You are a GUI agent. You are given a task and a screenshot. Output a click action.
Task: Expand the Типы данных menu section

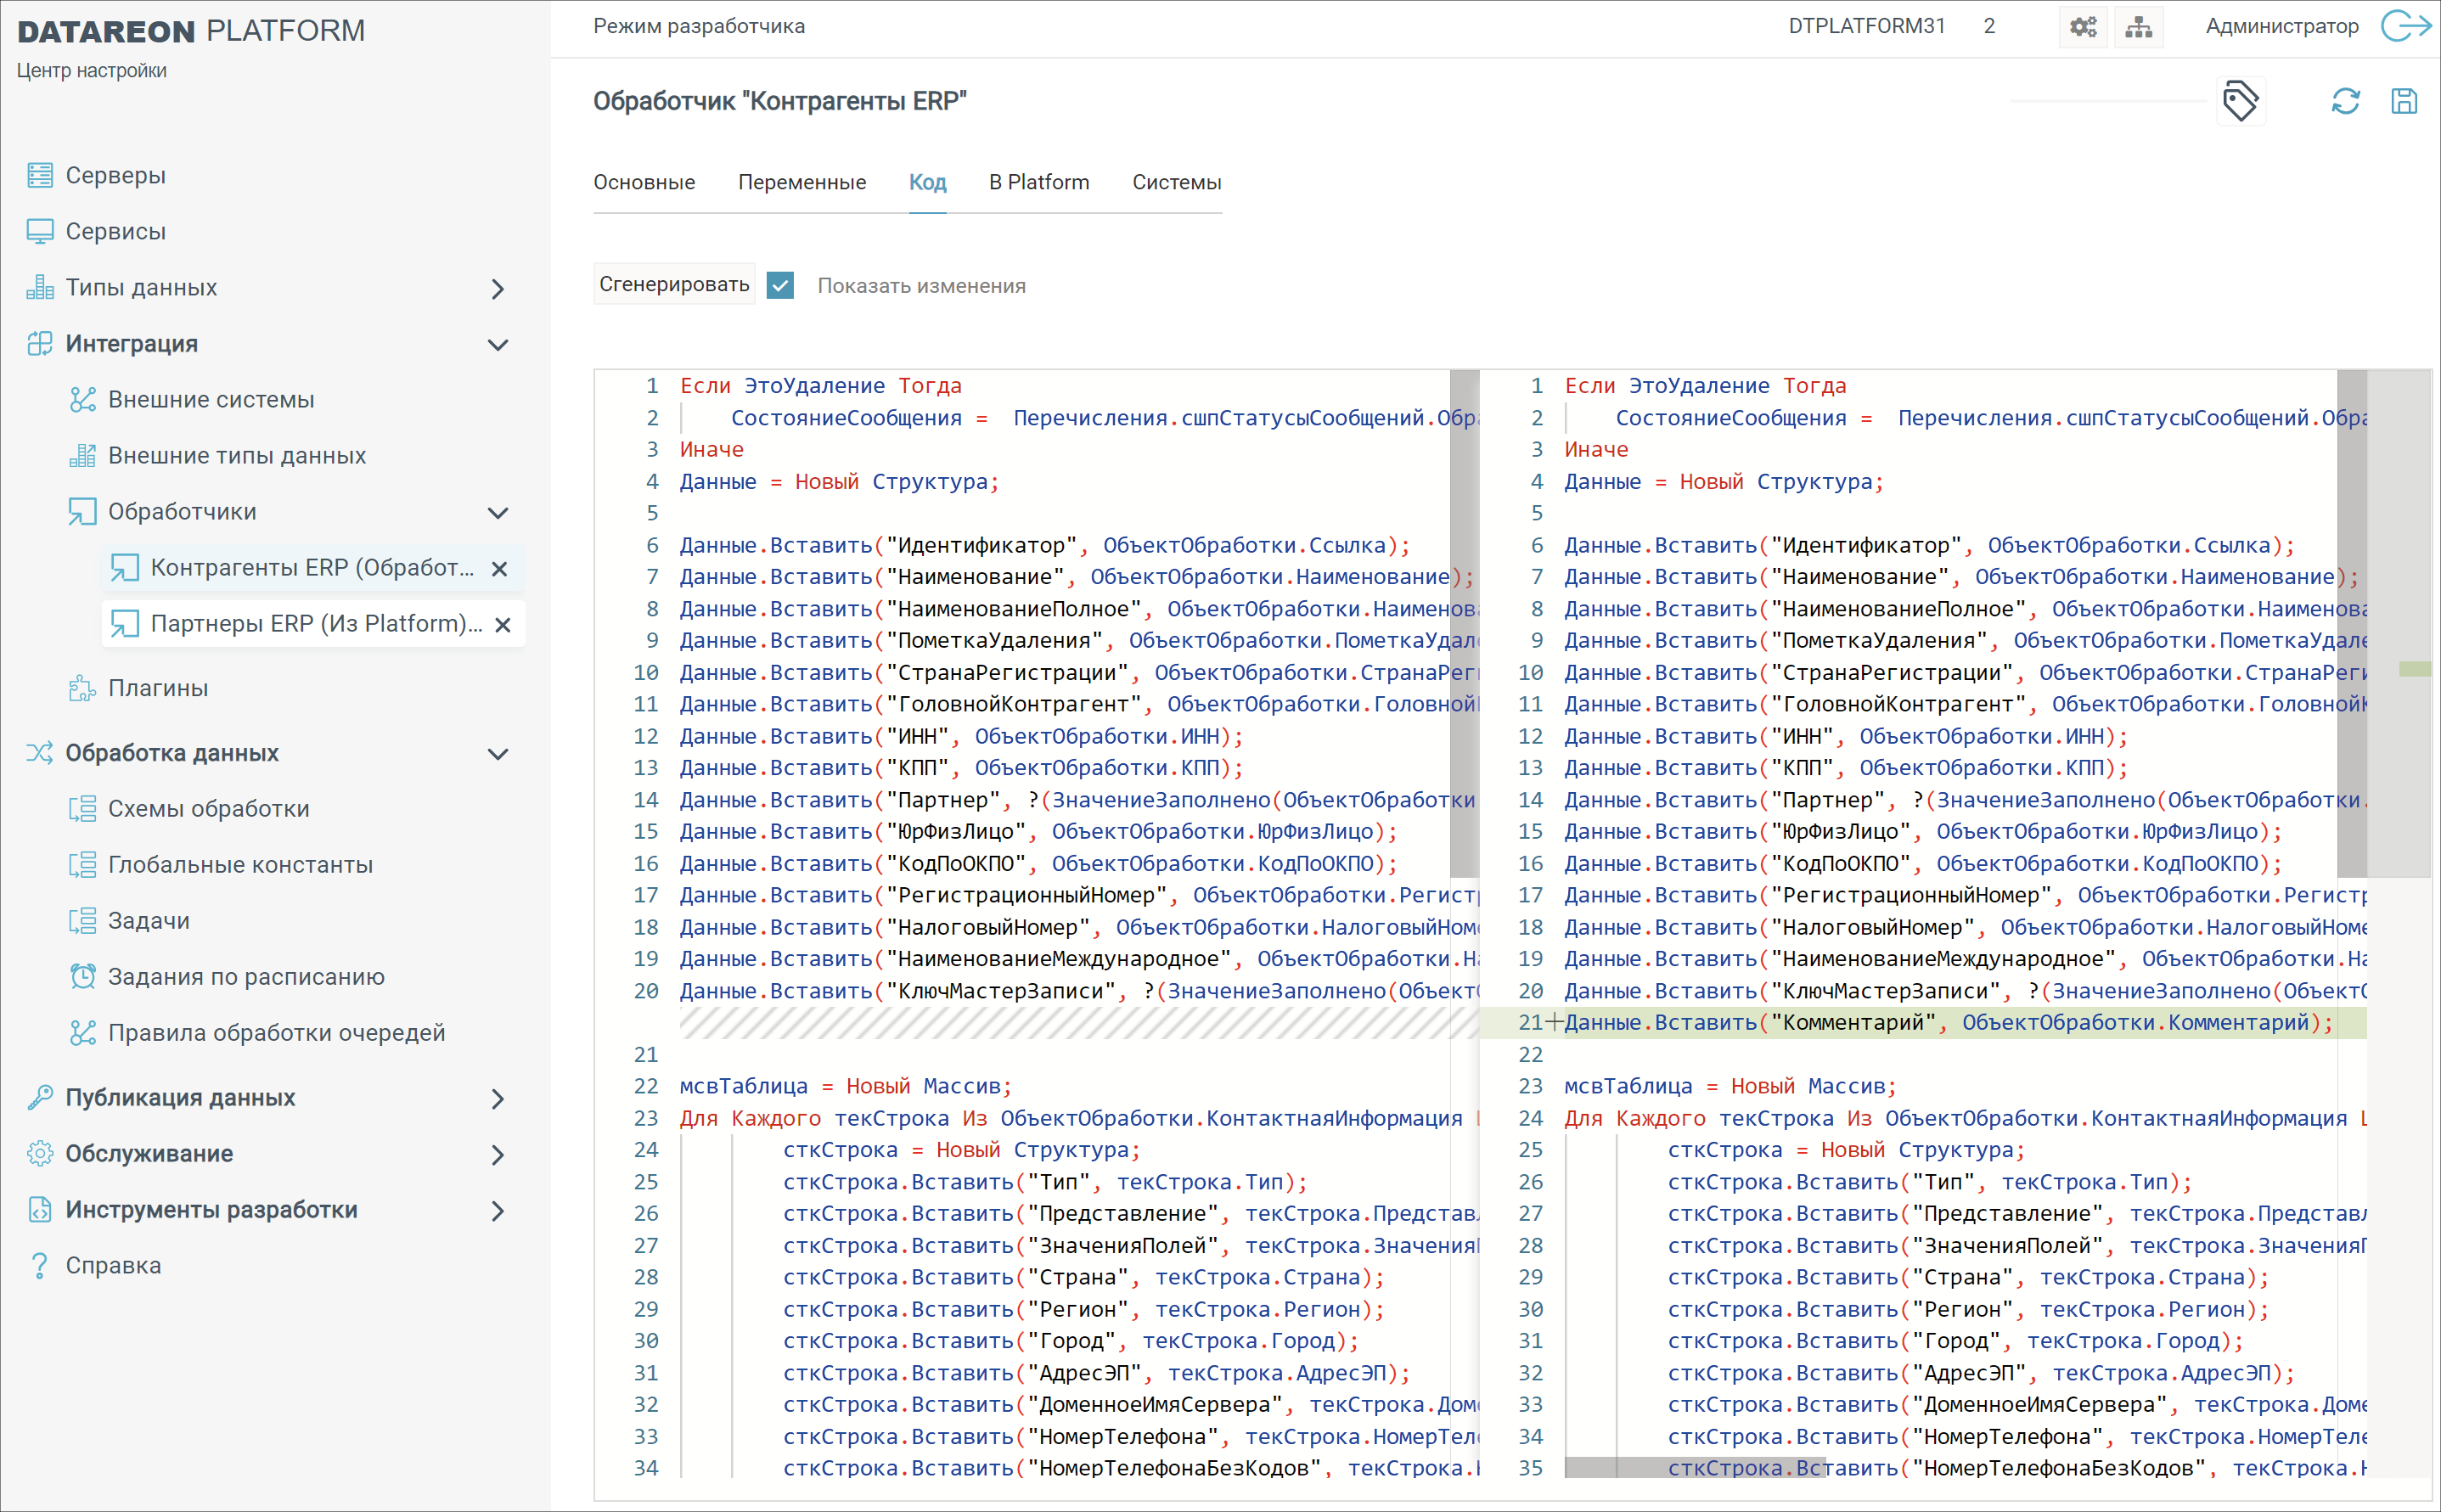498,289
